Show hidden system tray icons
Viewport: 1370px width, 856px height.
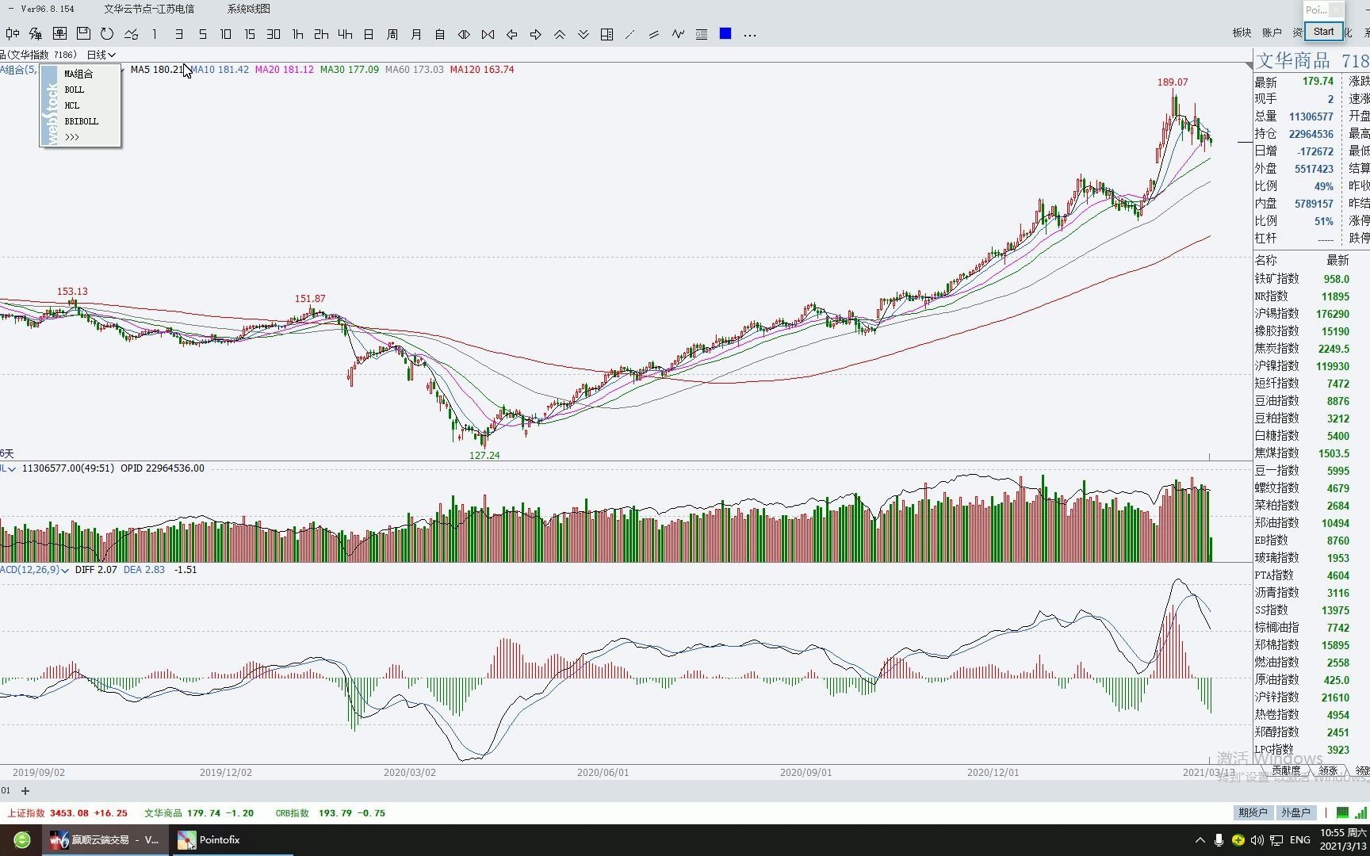(1200, 840)
